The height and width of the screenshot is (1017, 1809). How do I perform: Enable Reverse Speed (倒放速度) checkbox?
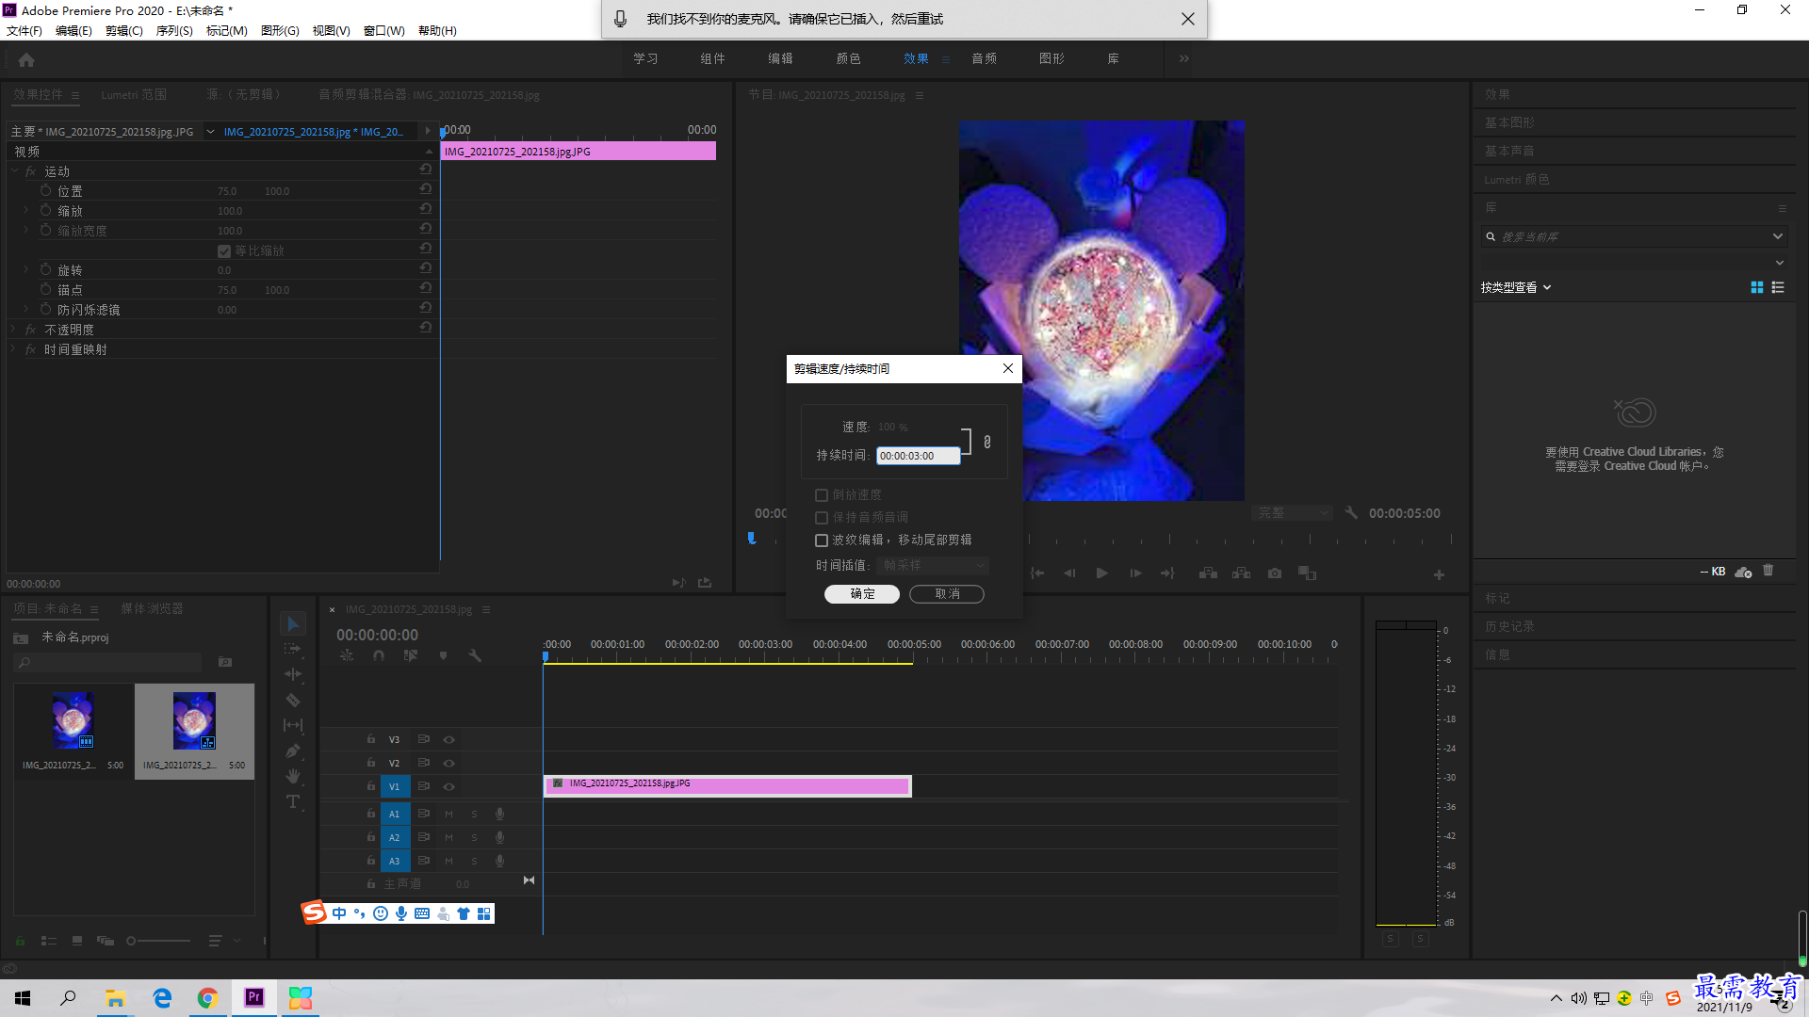(x=822, y=495)
